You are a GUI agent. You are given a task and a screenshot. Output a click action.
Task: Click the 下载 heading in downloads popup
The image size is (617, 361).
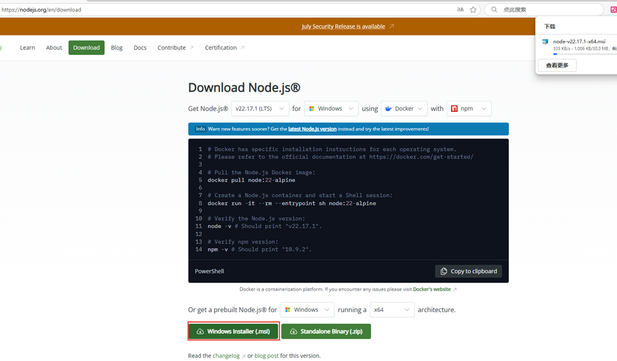(550, 27)
